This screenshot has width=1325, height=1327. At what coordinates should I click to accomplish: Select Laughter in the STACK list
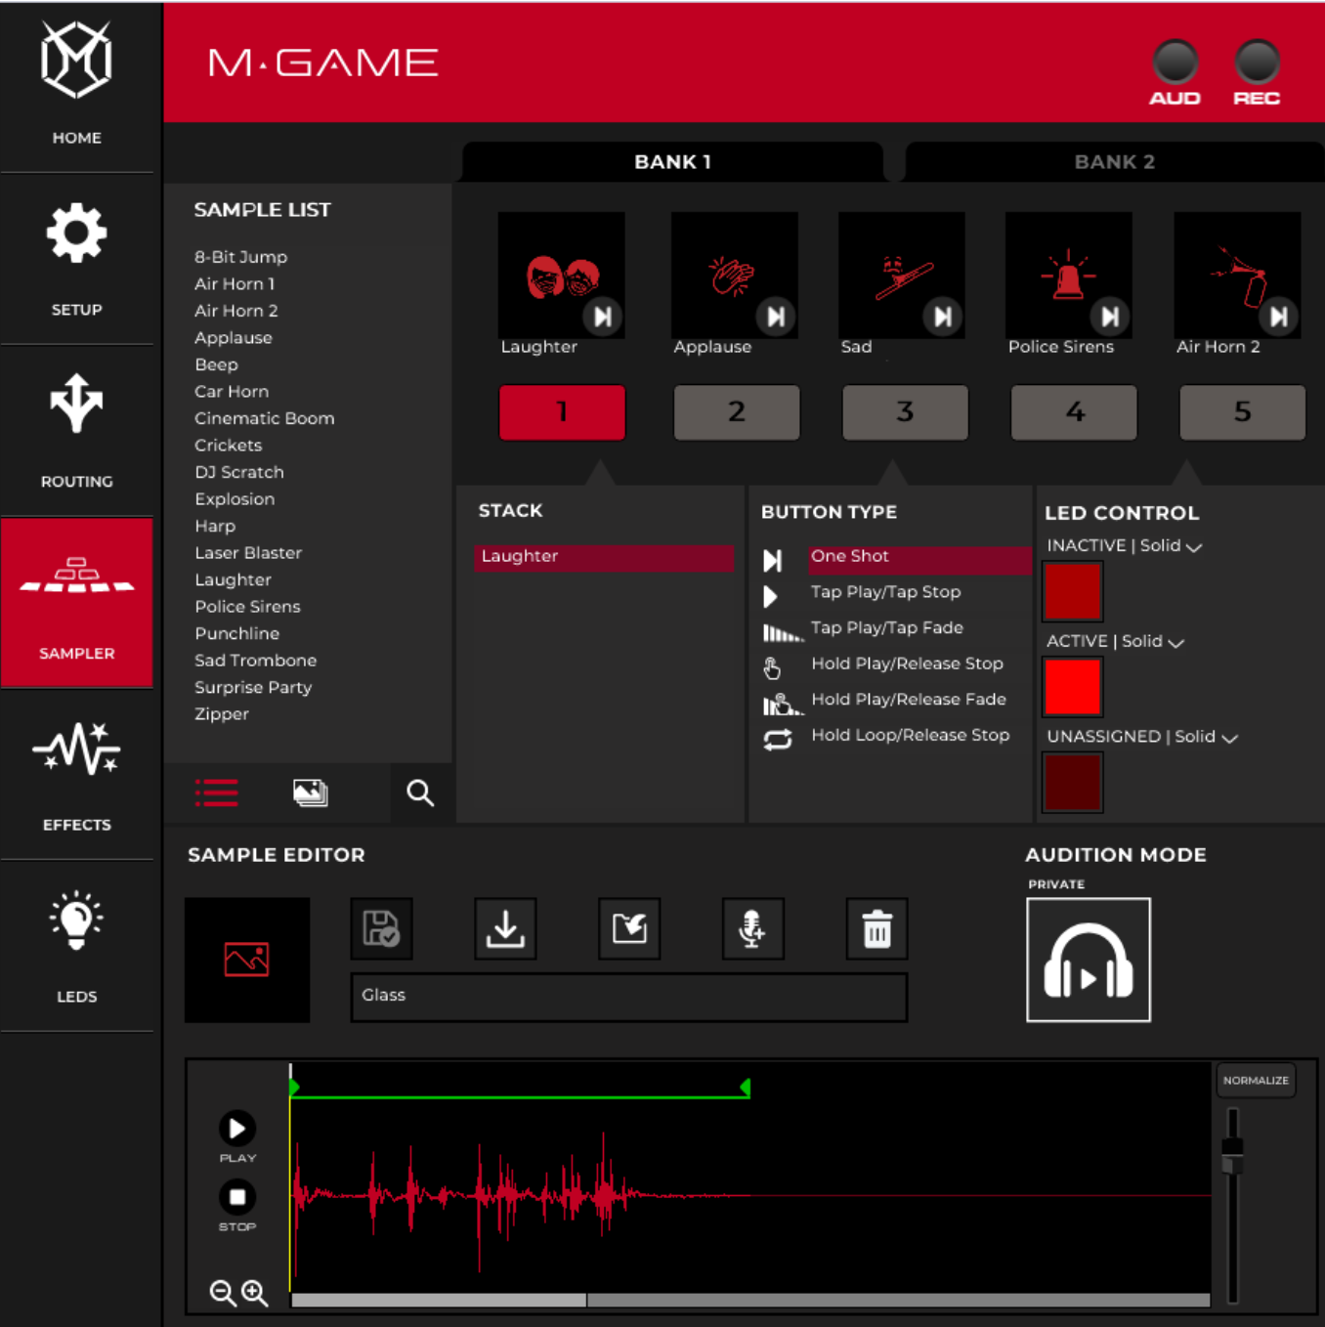(604, 557)
